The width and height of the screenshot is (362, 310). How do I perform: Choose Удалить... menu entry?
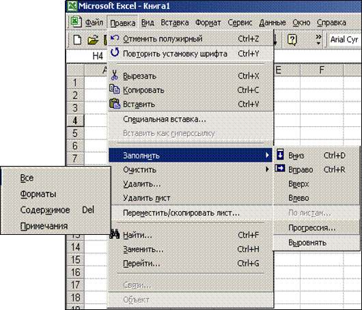[191, 184]
